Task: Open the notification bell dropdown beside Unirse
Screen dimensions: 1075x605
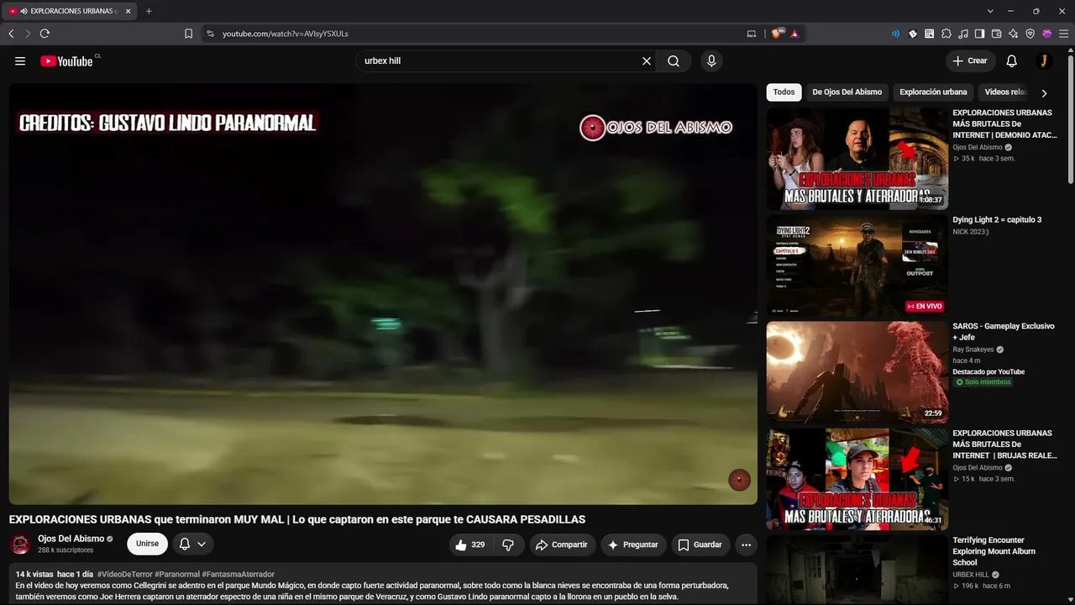Action: tap(192, 544)
